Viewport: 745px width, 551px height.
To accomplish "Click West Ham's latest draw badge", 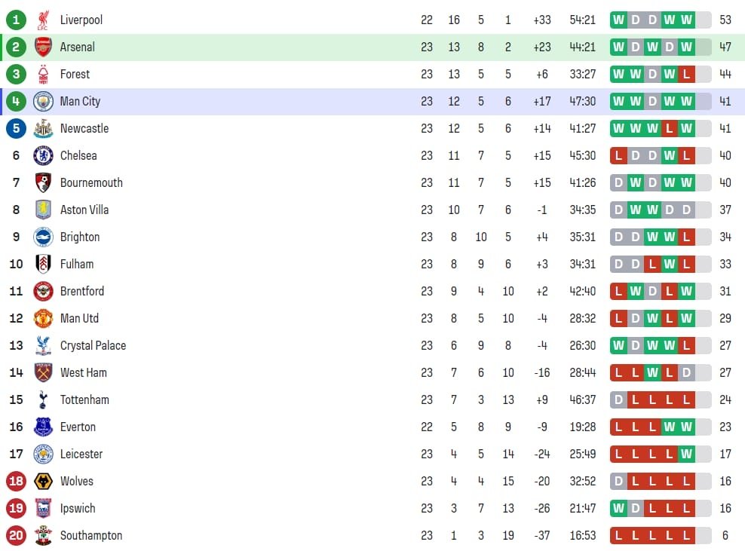I will click(x=685, y=372).
